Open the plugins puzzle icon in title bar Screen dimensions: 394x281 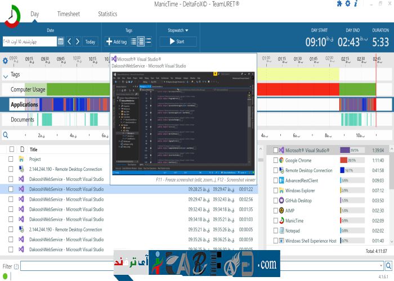click(339, 4)
